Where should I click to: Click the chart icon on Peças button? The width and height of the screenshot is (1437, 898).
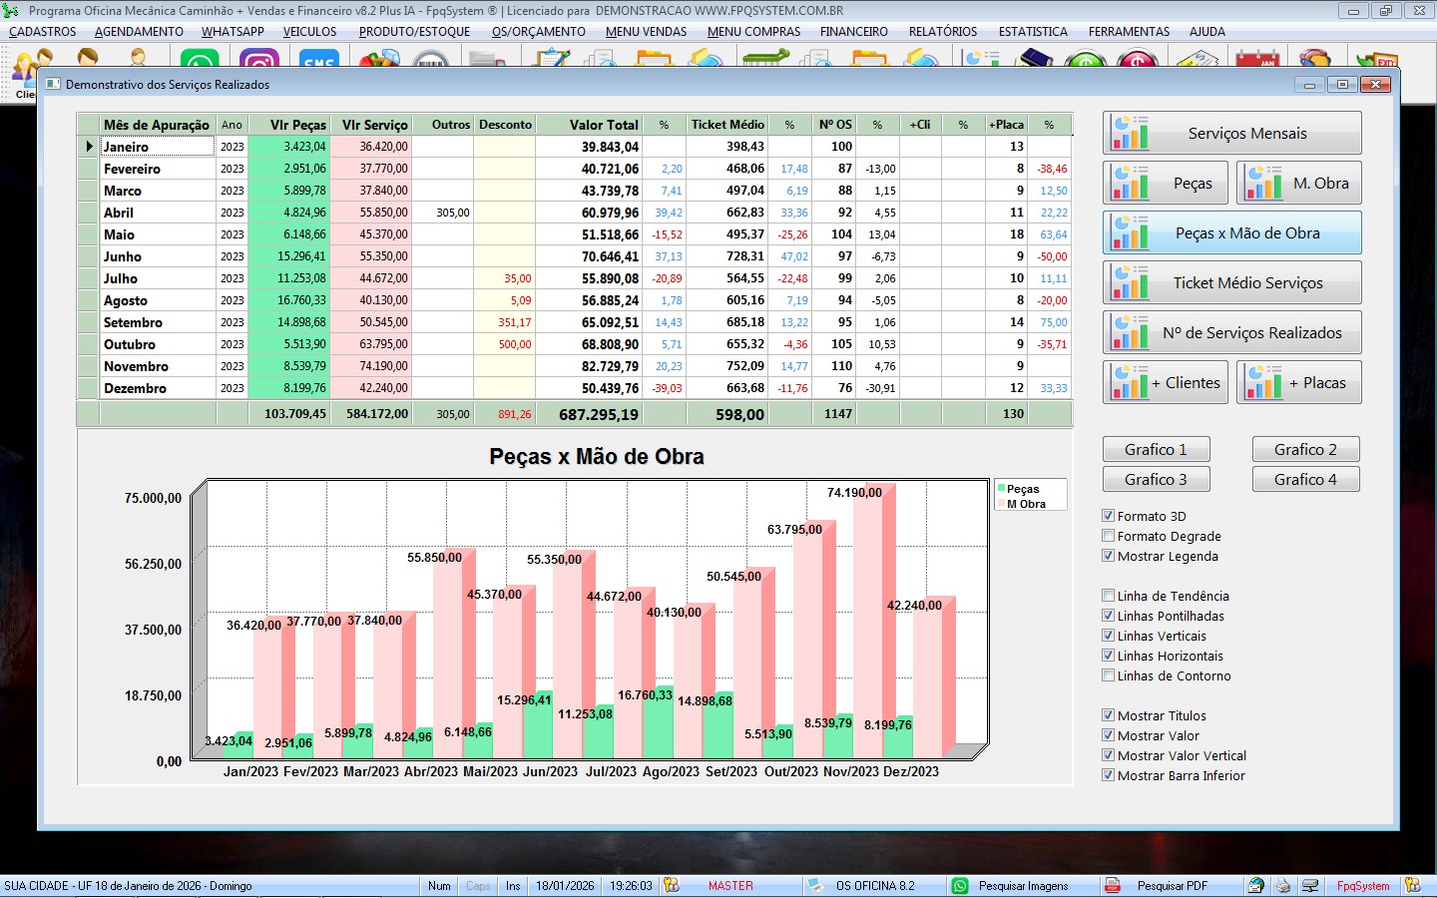pos(1131,183)
